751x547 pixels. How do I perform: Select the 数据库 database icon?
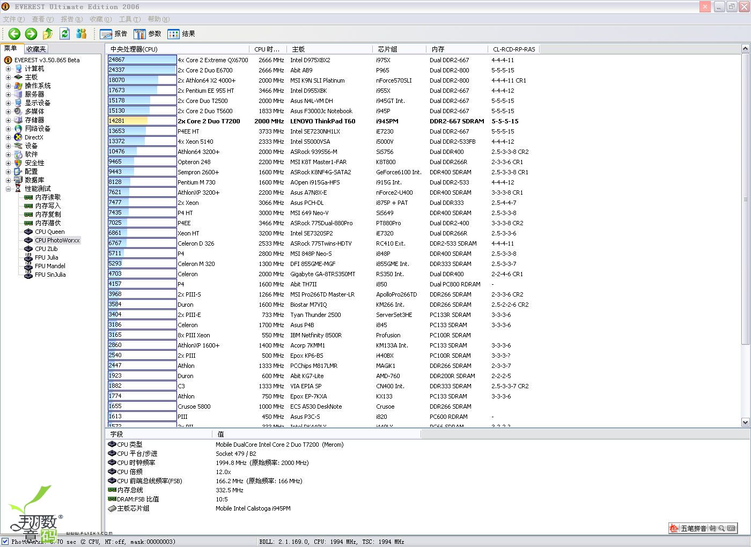point(18,180)
